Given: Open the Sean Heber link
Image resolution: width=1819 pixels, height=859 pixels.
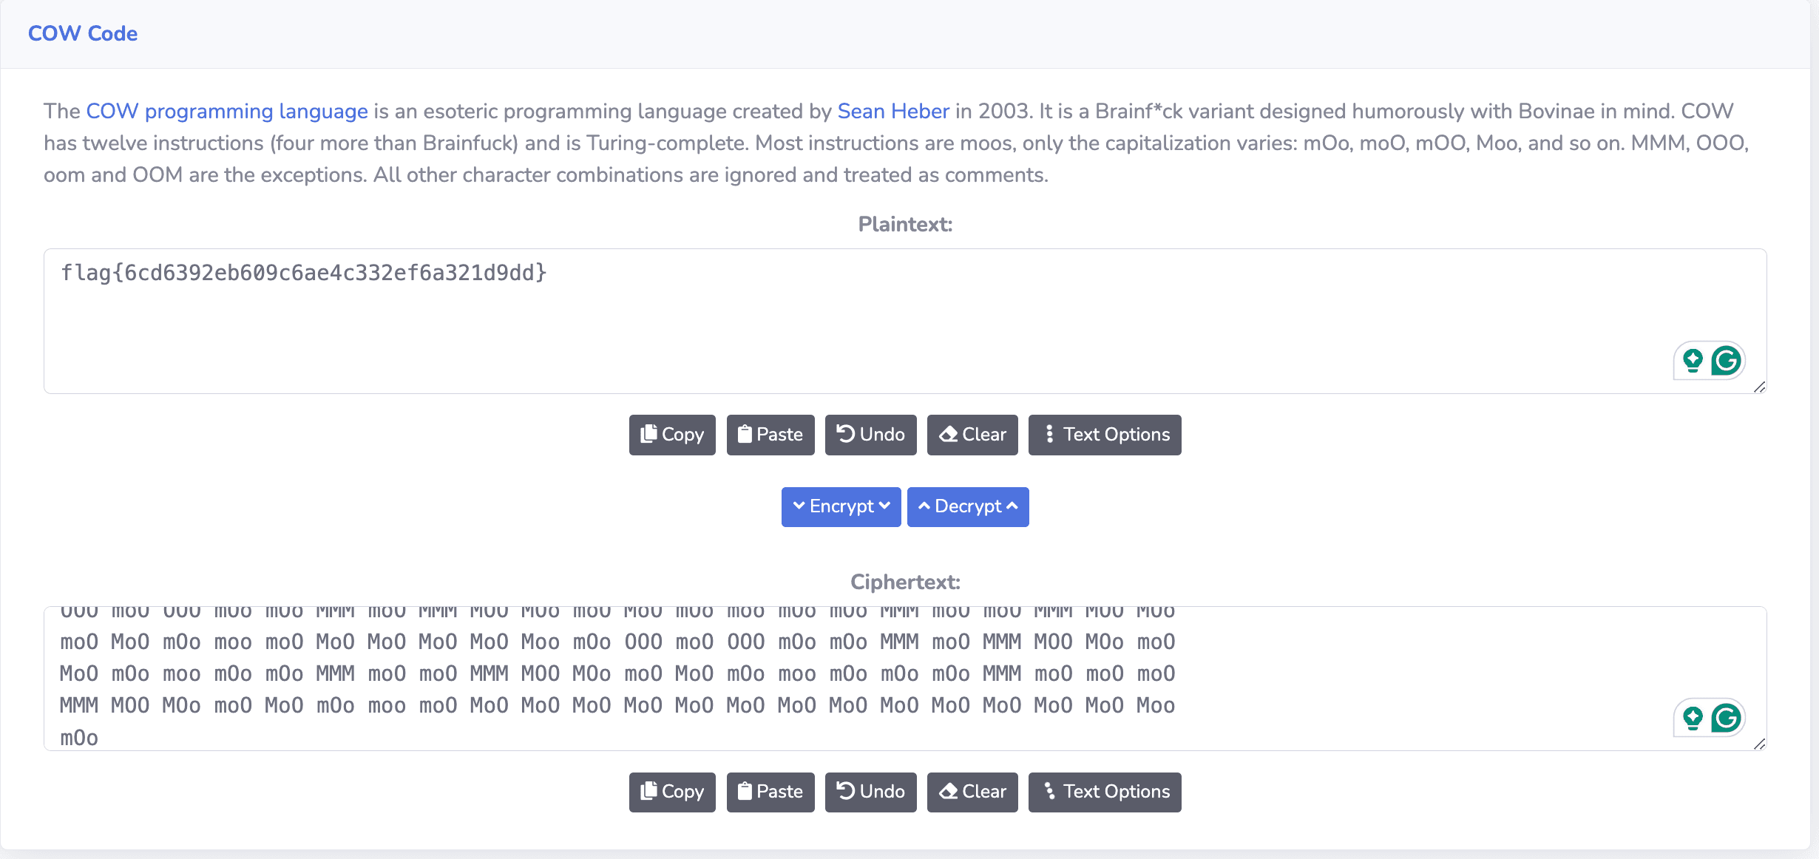Looking at the screenshot, I should 892,111.
